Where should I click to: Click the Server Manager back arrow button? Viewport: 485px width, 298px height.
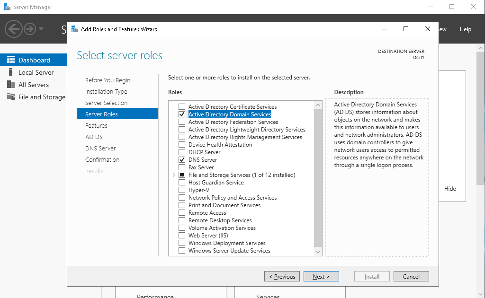pos(14,29)
